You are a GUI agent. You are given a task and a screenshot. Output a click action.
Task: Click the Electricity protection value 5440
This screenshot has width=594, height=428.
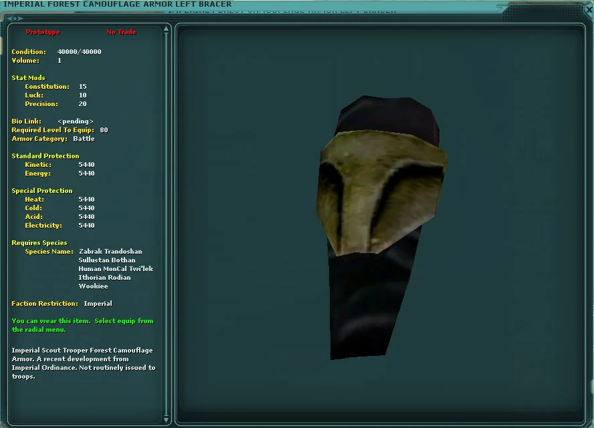86,226
